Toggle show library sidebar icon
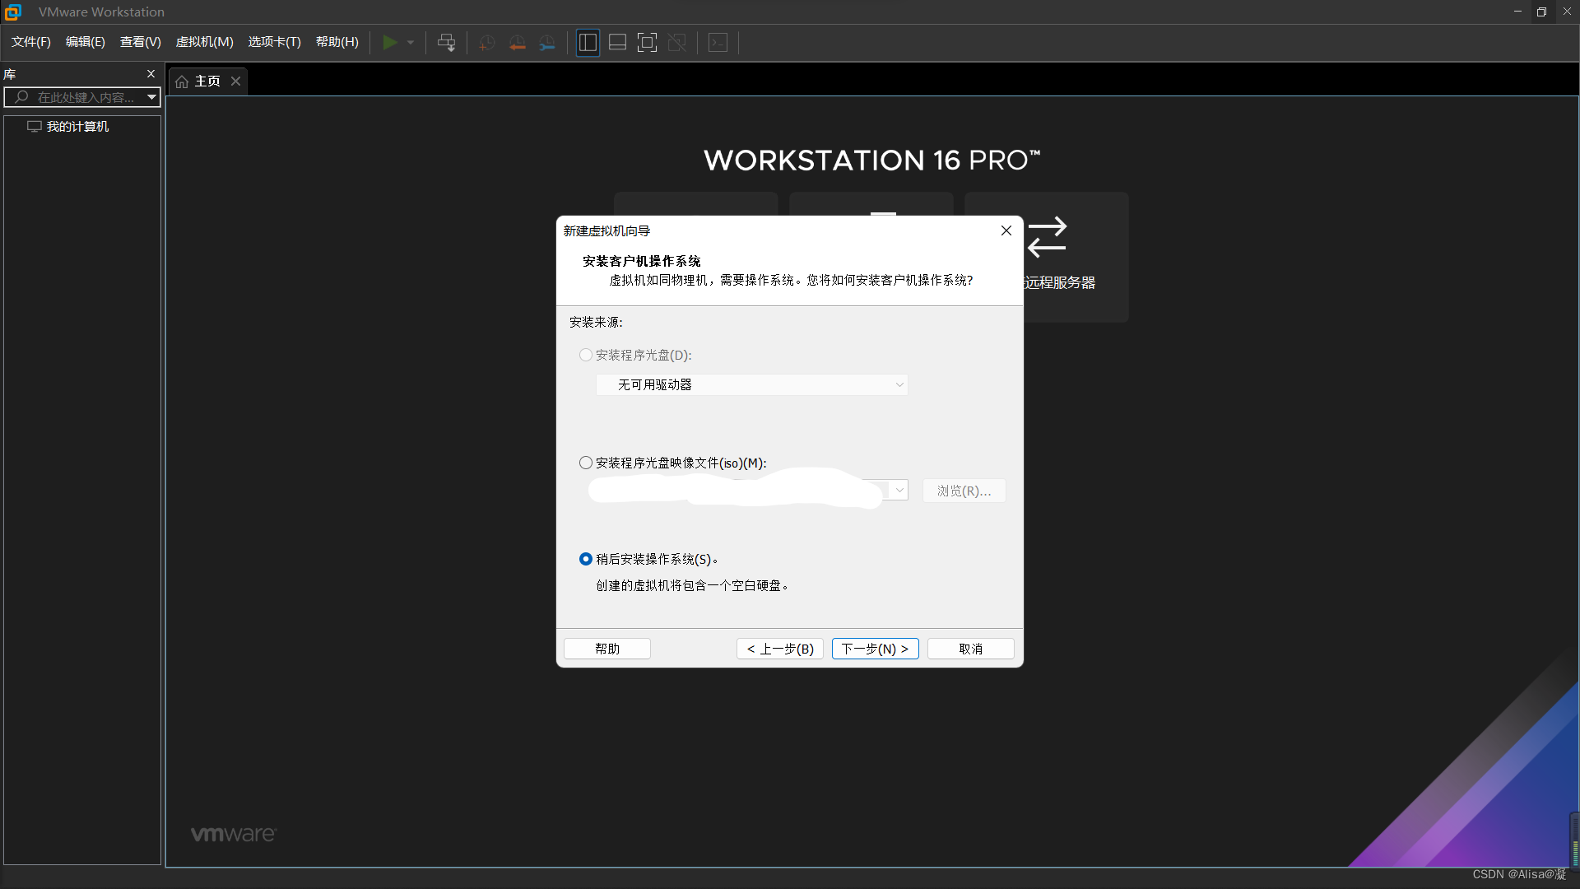This screenshot has height=889, width=1580. point(588,42)
